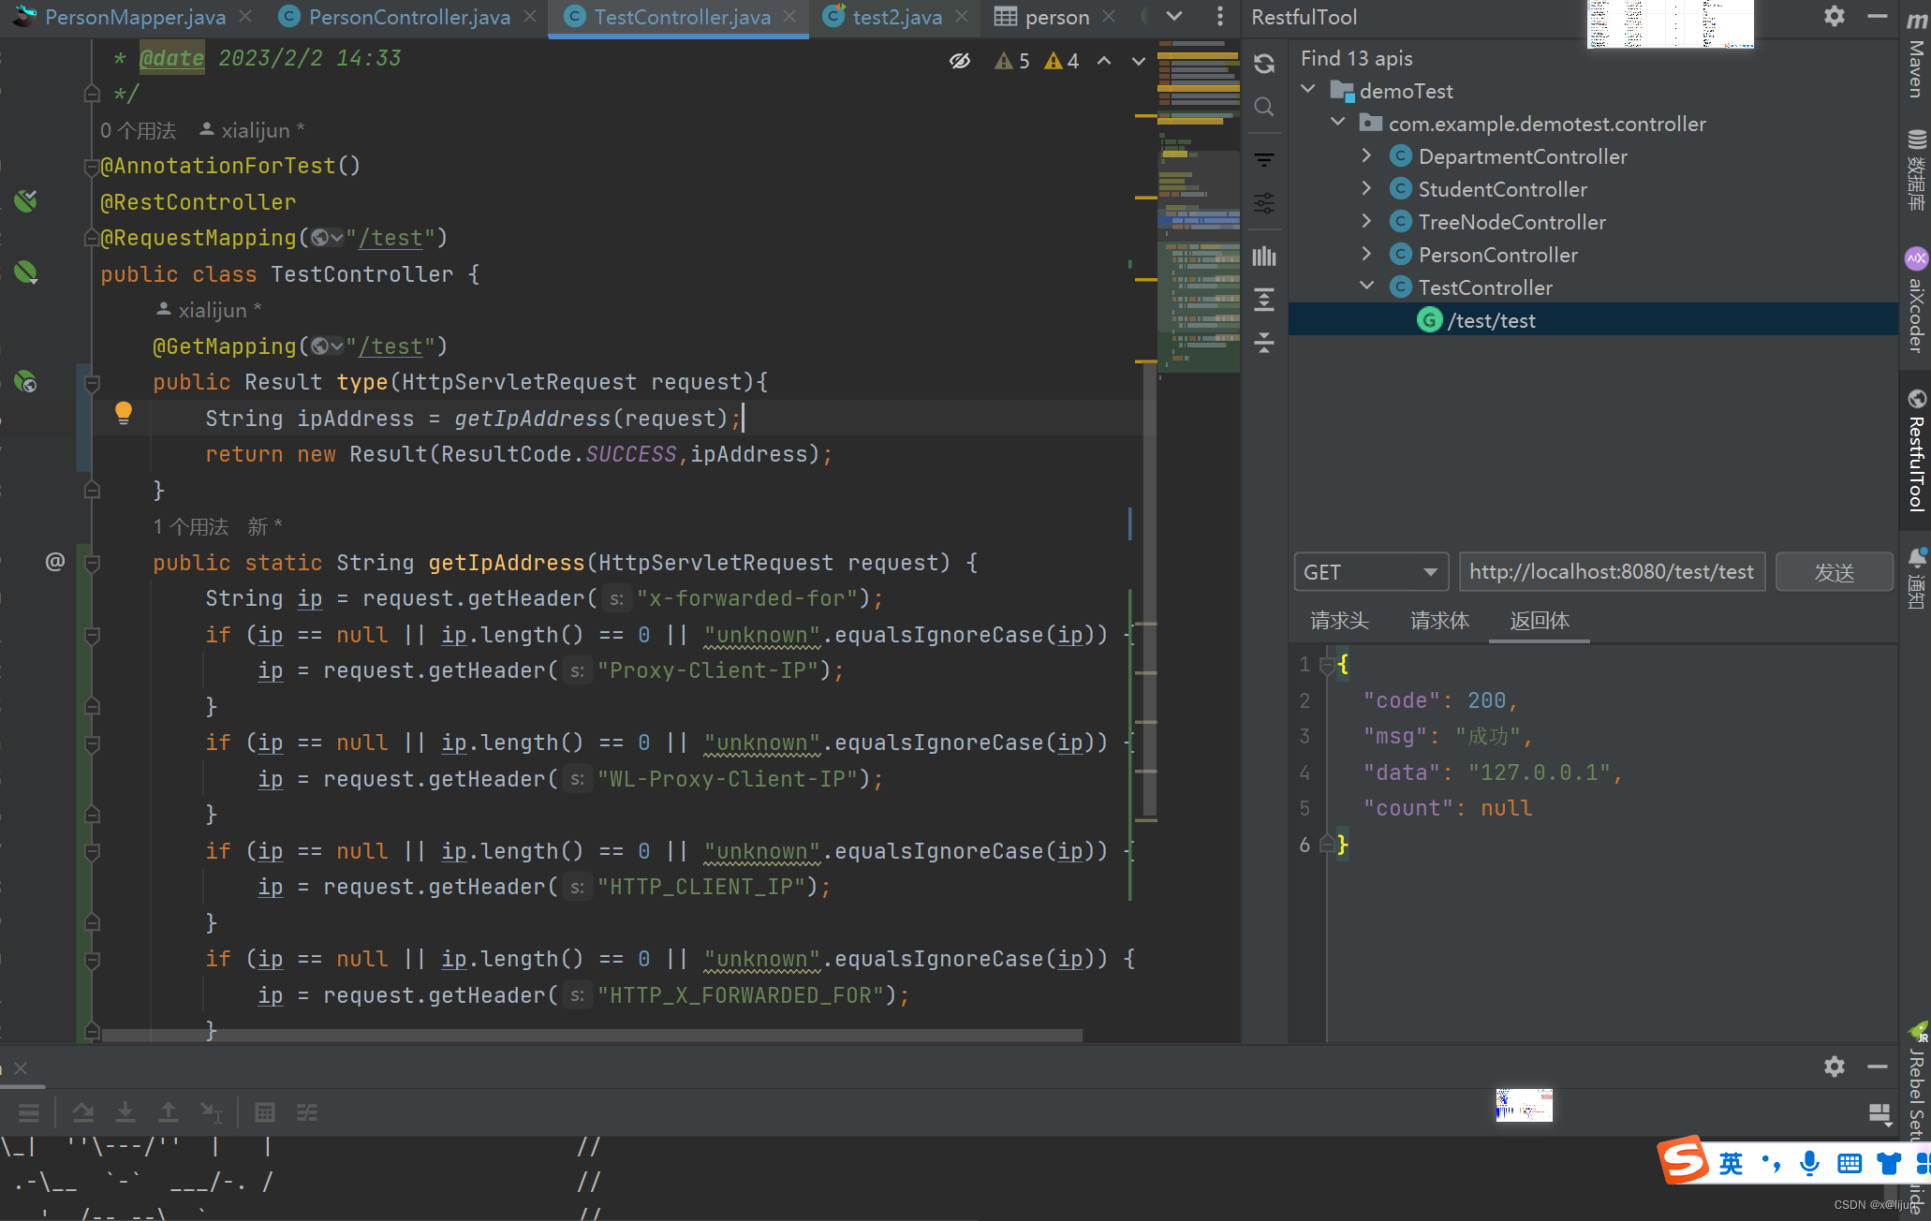Click the Sogou input method S logo
This screenshot has width=1931, height=1221.
pos(1684,1160)
